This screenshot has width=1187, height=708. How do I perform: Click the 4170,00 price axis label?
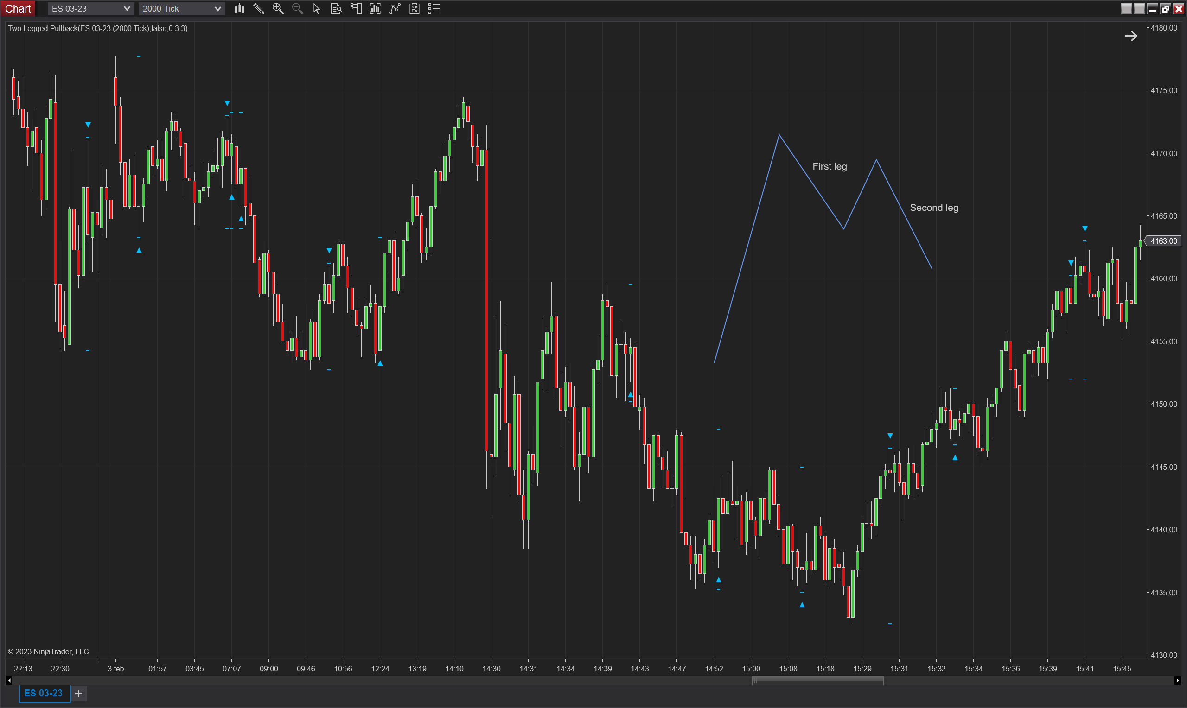click(x=1164, y=153)
